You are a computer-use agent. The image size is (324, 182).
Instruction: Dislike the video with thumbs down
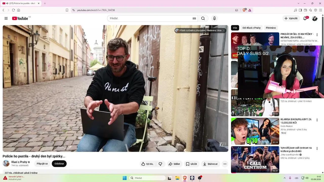[x=160, y=164]
